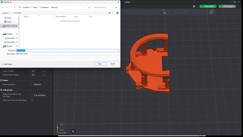Click the Slice plate button
243x137 pixels.
(209, 6)
